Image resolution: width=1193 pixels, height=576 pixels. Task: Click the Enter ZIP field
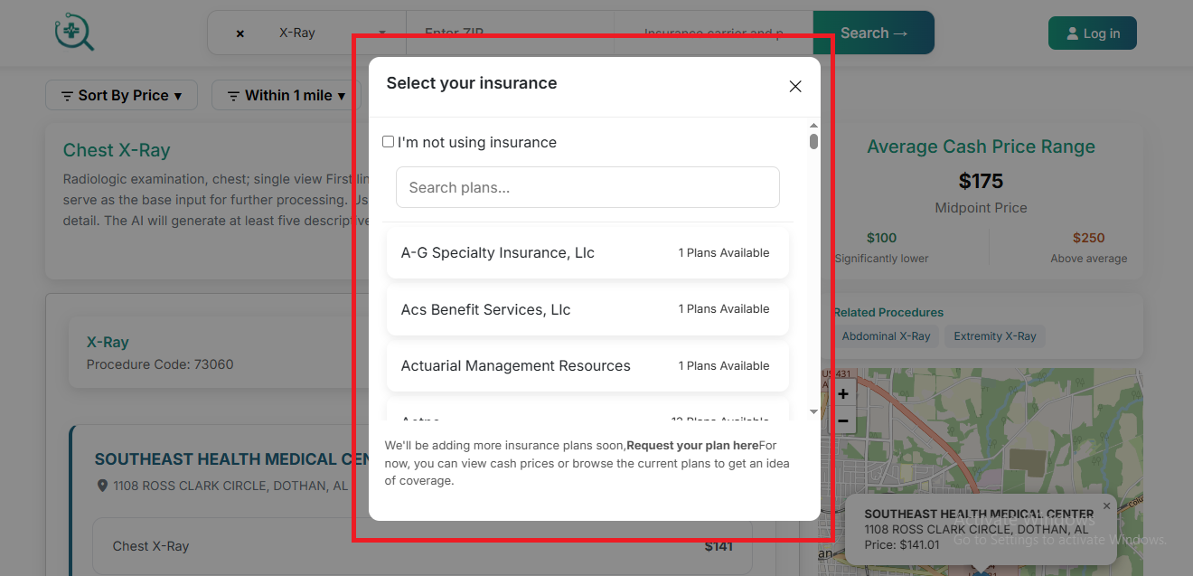pyautogui.click(x=510, y=33)
